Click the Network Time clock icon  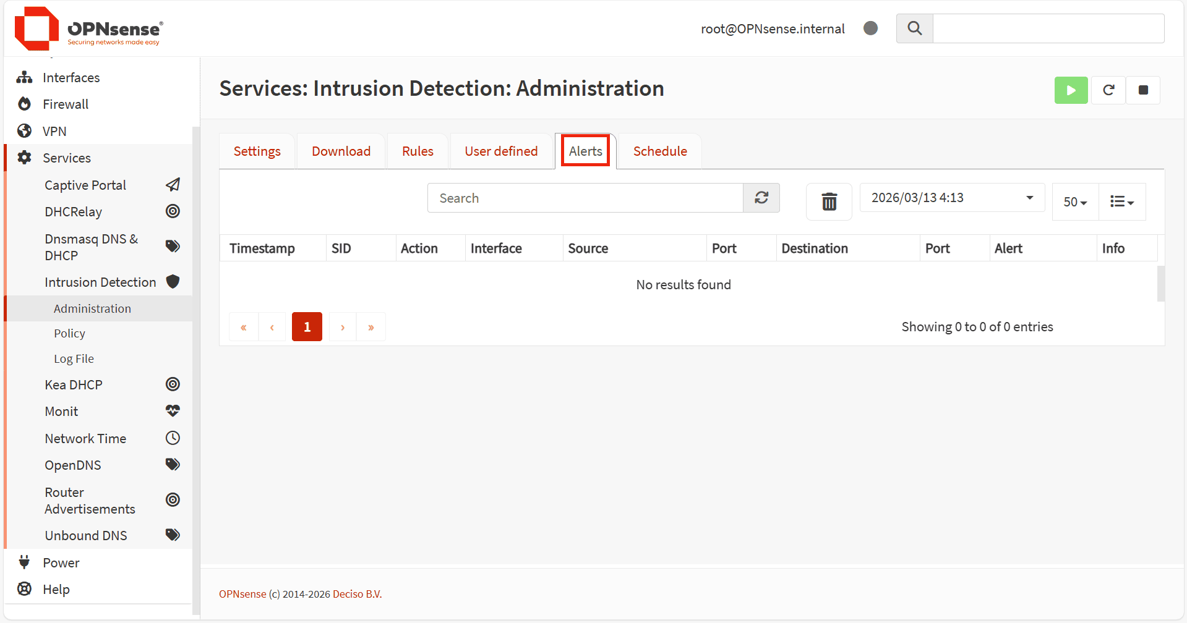pos(173,438)
